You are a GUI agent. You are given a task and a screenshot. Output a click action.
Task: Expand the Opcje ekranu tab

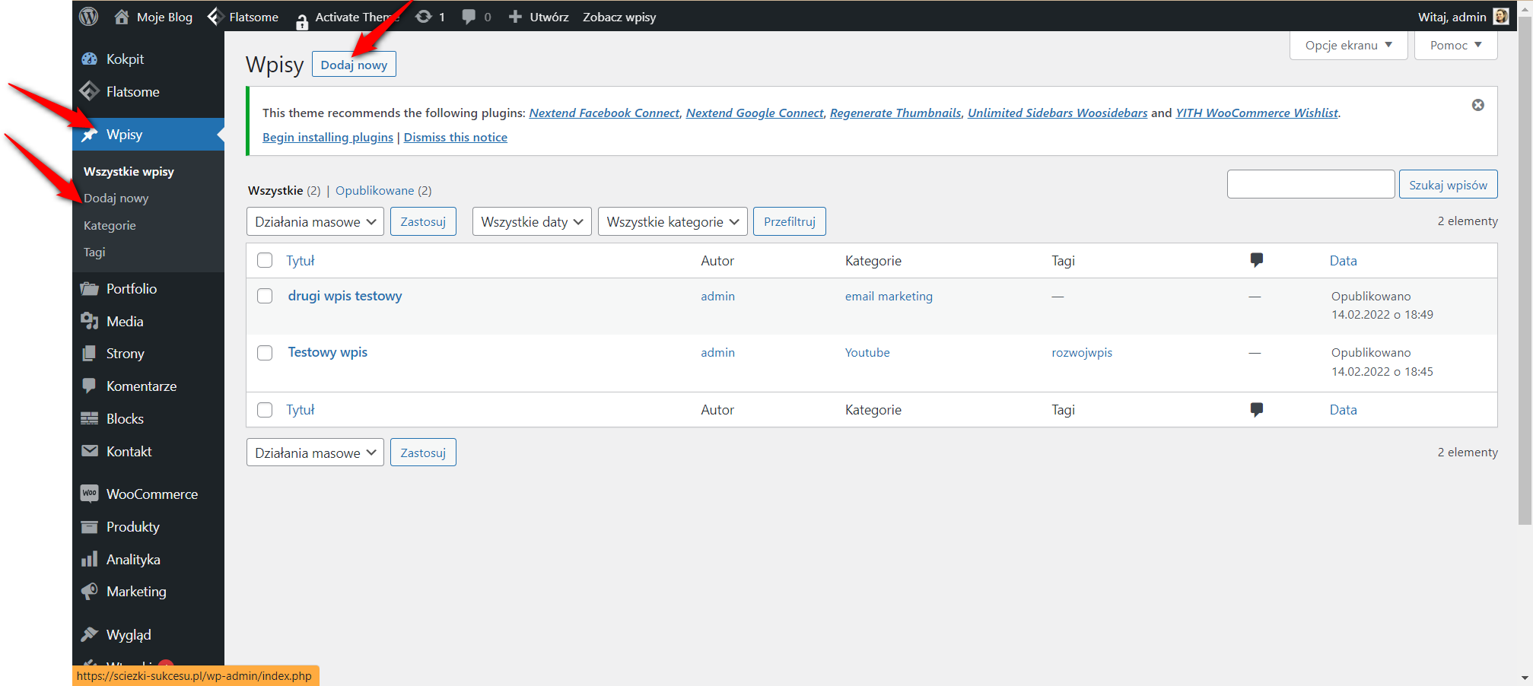pos(1348,46)
